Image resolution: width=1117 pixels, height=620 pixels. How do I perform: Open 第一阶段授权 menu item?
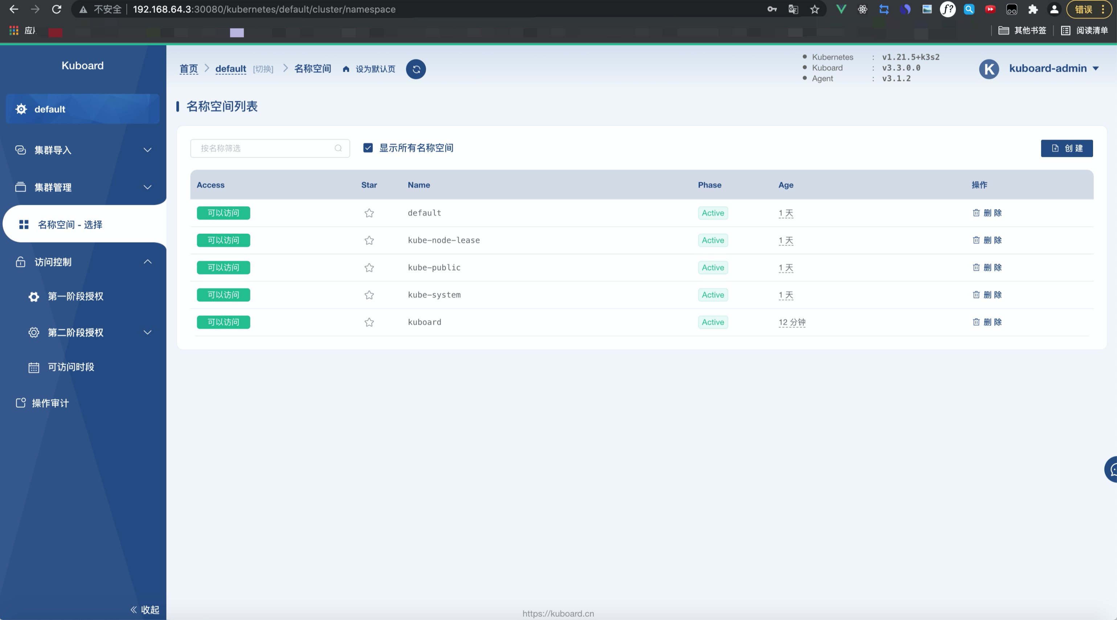tap(75, 297)
